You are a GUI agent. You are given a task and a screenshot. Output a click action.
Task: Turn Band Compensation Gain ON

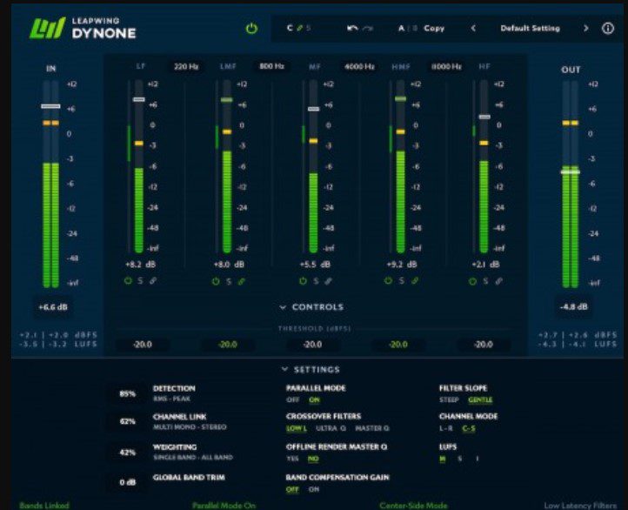[x=314, y=489]
